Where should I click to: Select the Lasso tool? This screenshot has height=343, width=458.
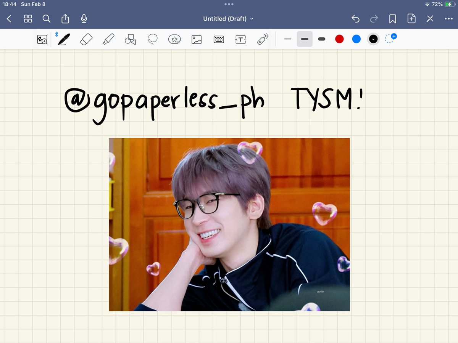click(x=153, y=39)
